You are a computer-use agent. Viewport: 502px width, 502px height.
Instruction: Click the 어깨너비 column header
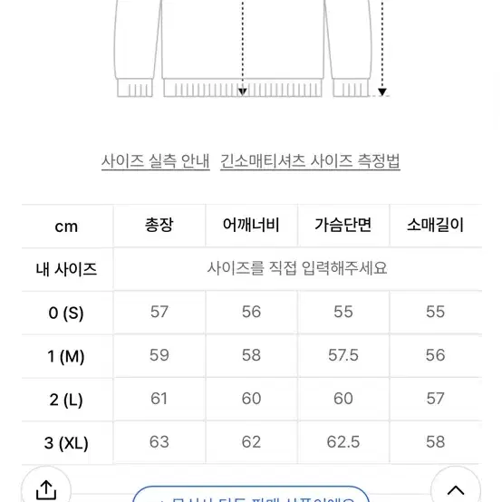(x=251, y=225)
